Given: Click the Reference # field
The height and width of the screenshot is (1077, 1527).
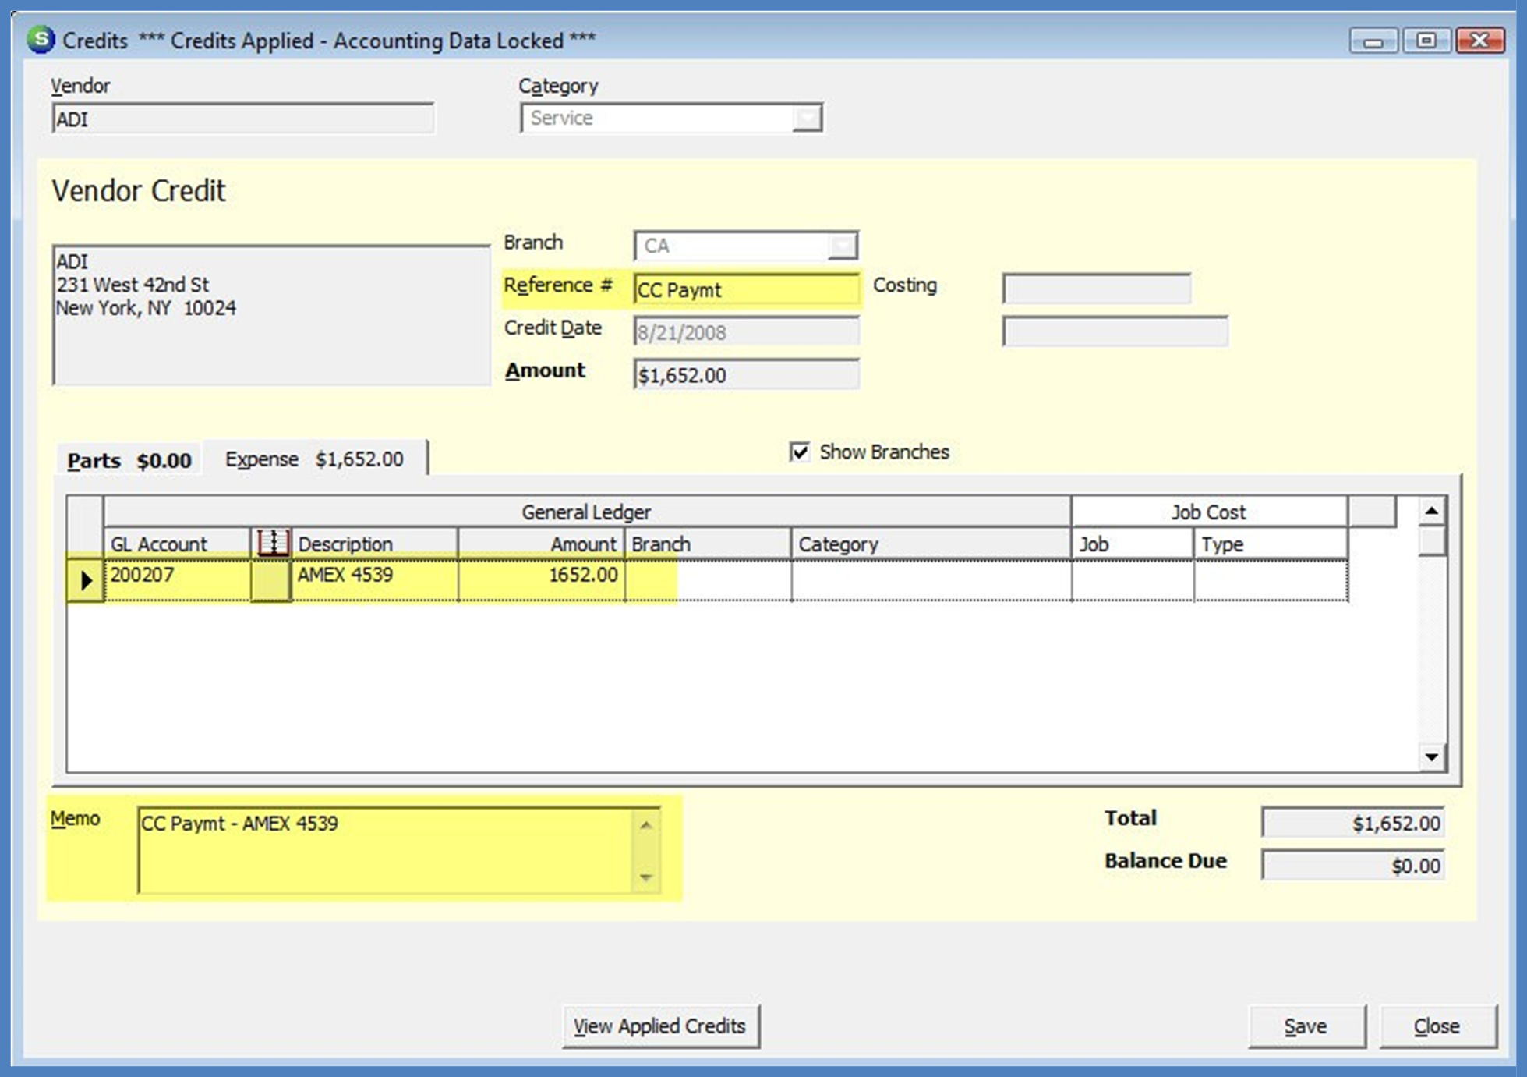Looking at the screenshot, I should coord(746,290).
